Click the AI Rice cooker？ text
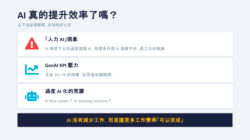Screen dimensions: 250x140 [59, 101]
